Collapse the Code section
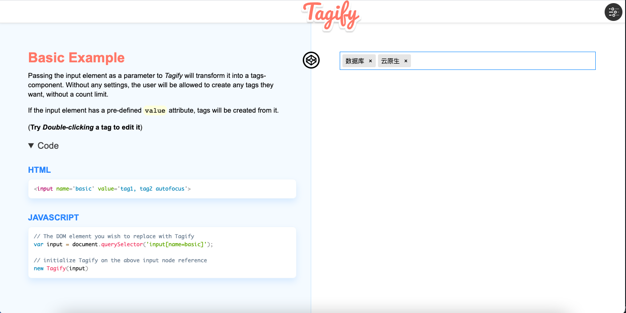The height and width of the screenshot is (313, 626). click(x=43, y=146)
